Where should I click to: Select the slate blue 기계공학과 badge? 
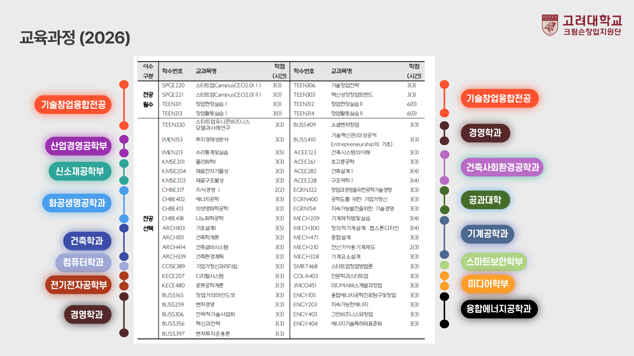click(x=487, y=234)
